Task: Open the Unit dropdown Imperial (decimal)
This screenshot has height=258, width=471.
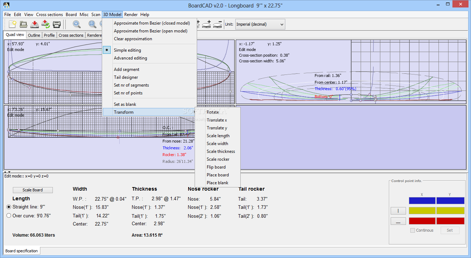Action: click(260, 24)
